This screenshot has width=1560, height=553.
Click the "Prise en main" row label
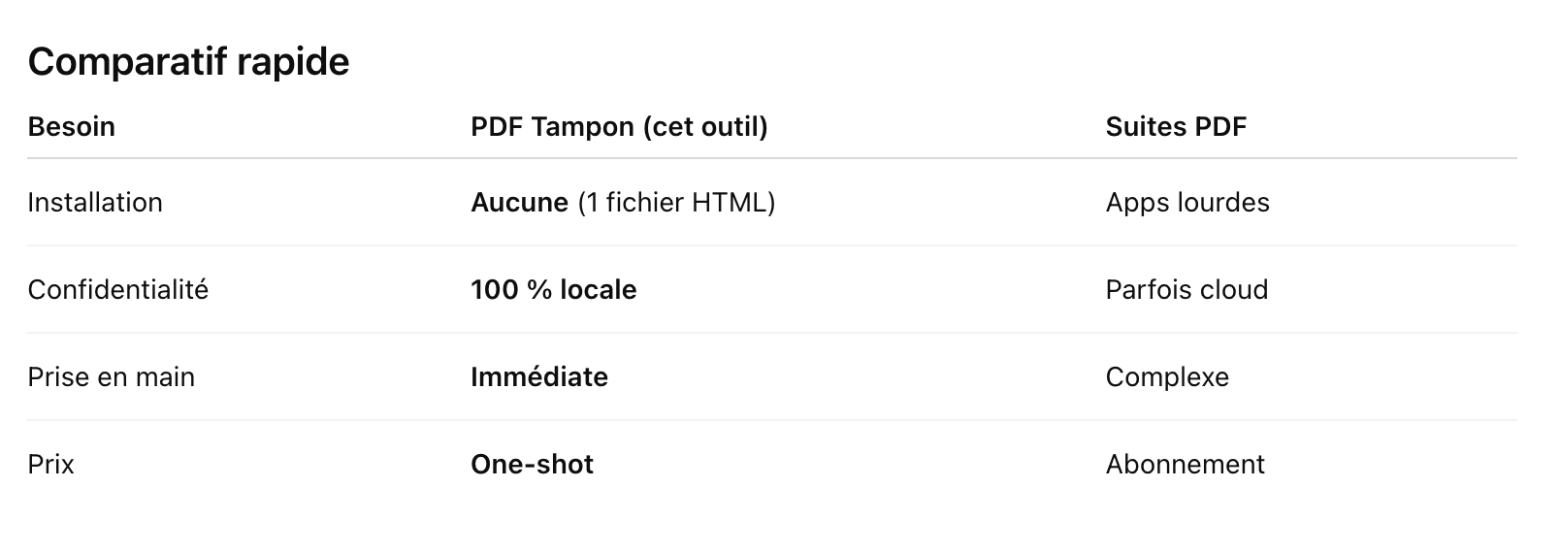pyautogui.click(x=111, y=377)
